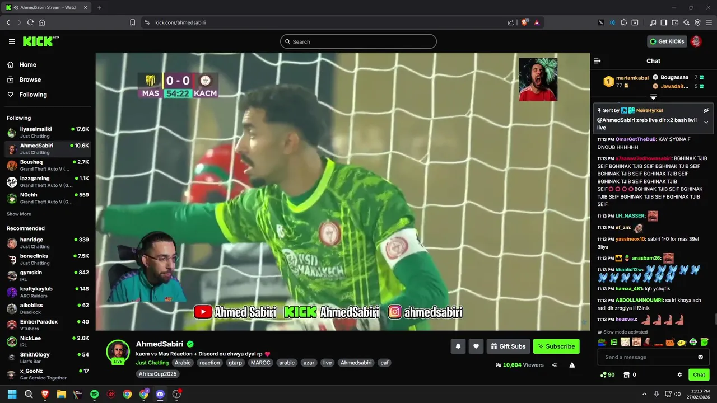Open the Windows Start menu
717x403 pixels.
[x=12, y=394]
